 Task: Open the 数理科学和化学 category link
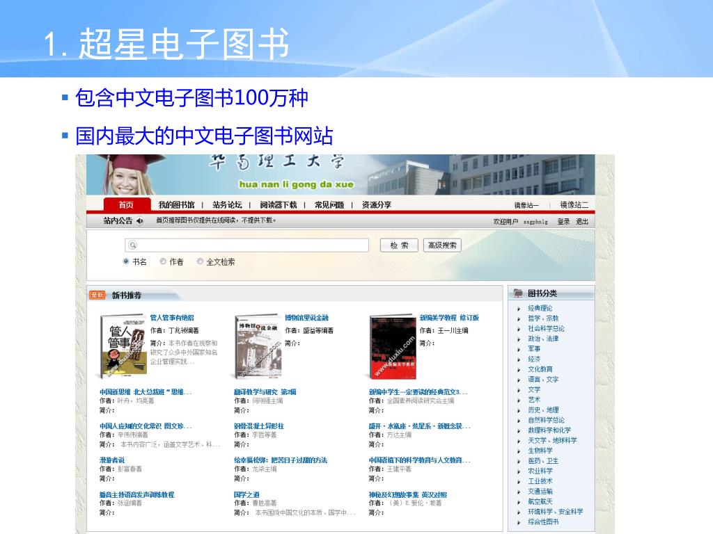[549, 430]
